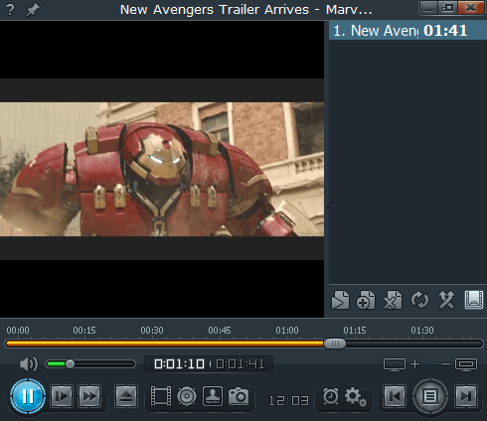Click the seek bar thumb handle

(335, 344)
